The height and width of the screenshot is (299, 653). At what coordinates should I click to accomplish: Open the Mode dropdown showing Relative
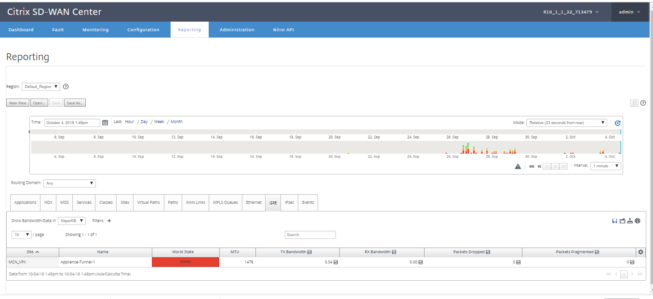(567, 123)
